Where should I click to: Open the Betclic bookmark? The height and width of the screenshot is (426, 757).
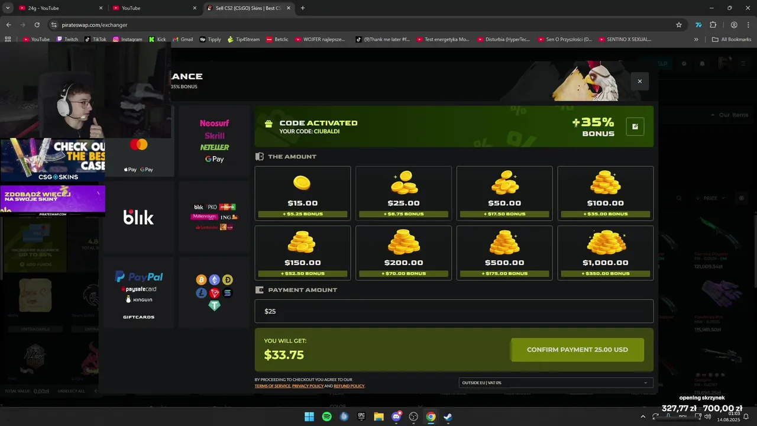tap(277, 39)
